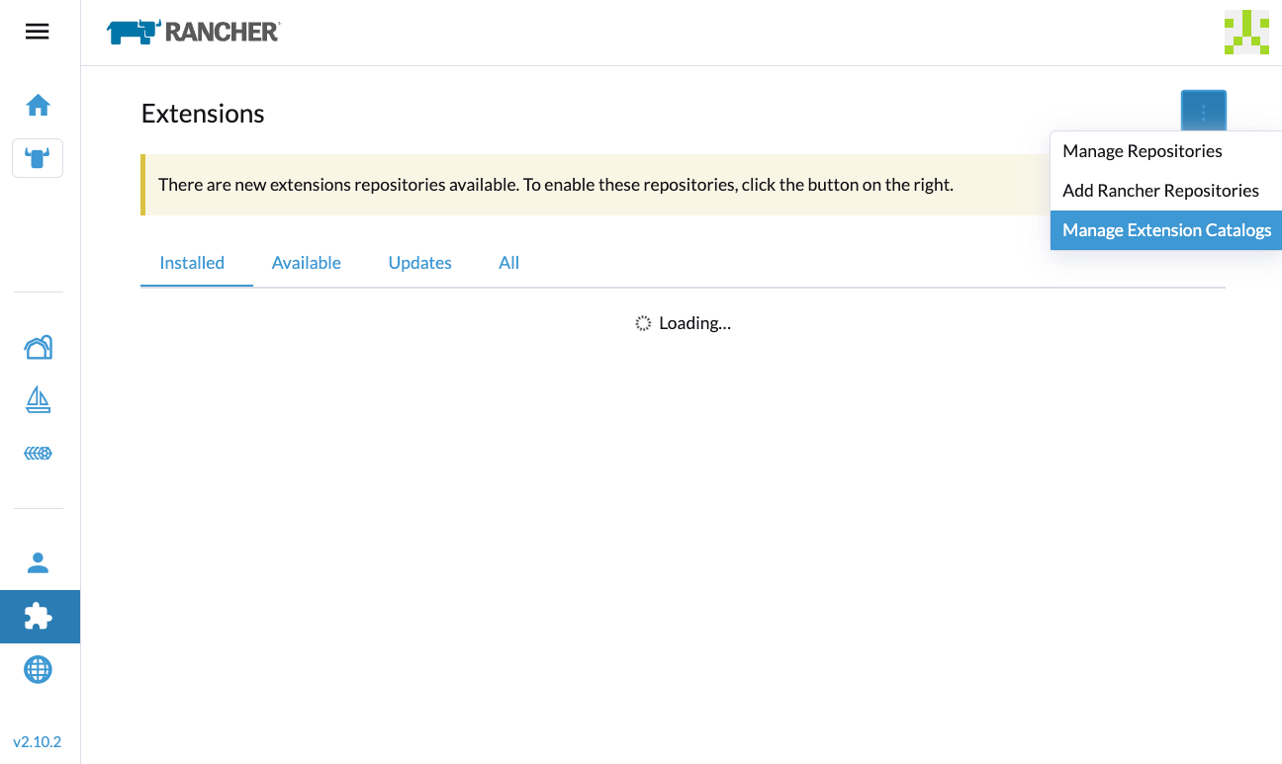This screenshot has width=1282, height=764.
Task: Open Cluster Management from the sidebar
Action: click(38, 347)
